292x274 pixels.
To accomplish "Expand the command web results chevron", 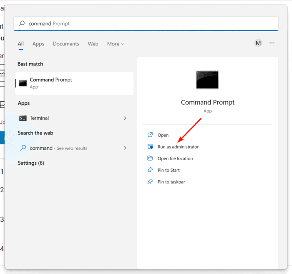I will [125, 148].
